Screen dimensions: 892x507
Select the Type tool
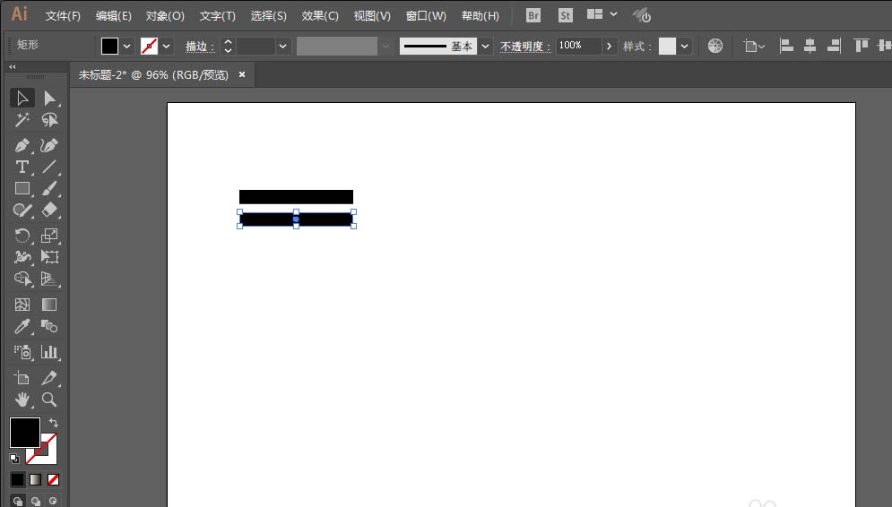click(22, 168)
